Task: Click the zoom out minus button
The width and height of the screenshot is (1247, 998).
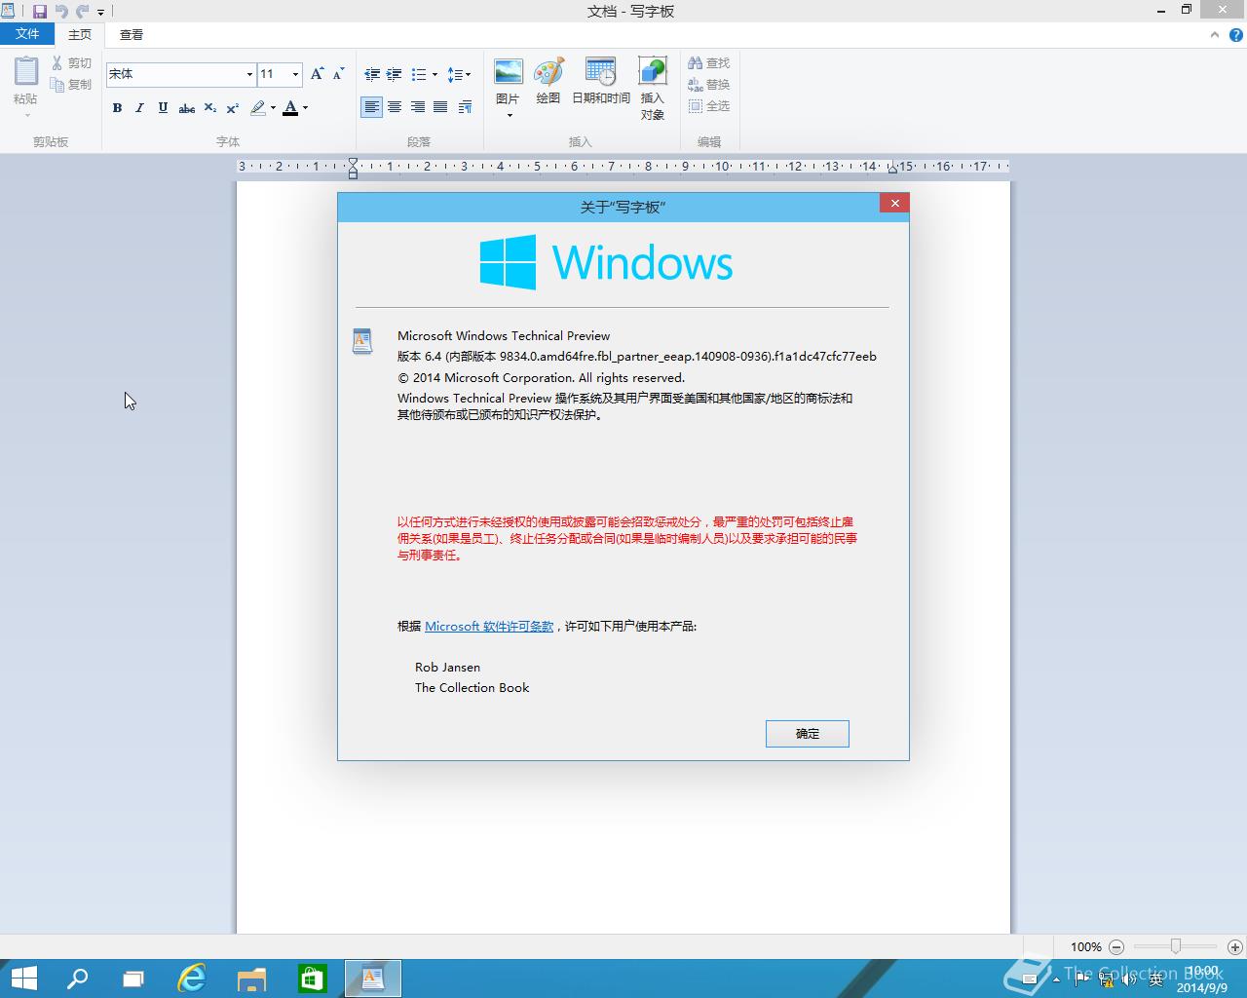Action: tap(1116, 946)
